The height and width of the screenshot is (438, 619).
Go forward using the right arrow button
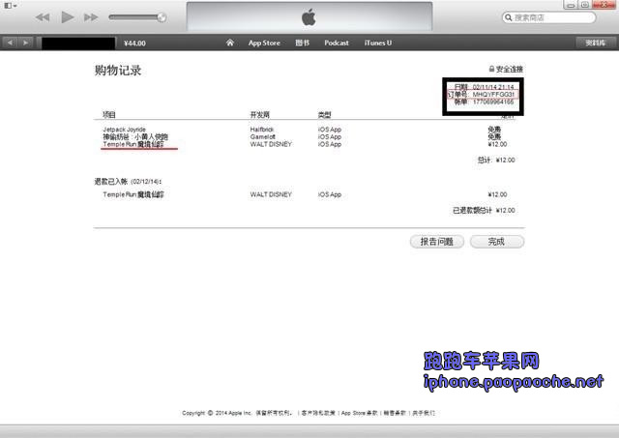[26, 43]
